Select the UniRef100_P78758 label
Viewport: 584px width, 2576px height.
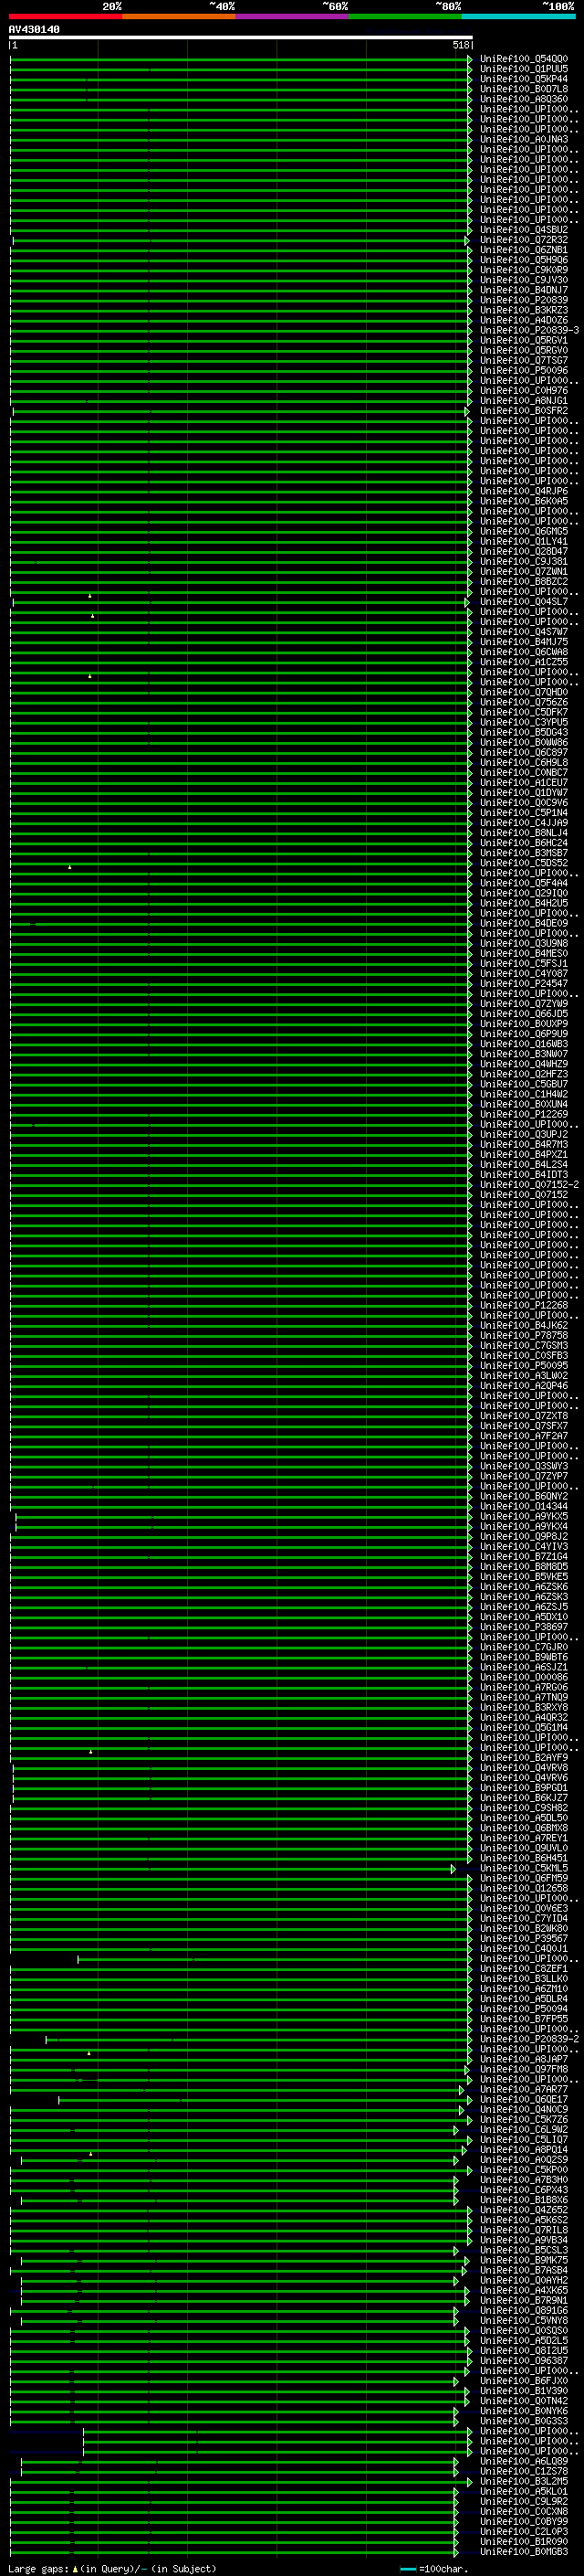tap(524, 1335)
